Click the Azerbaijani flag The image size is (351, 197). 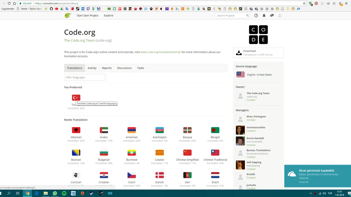[160, 130]
